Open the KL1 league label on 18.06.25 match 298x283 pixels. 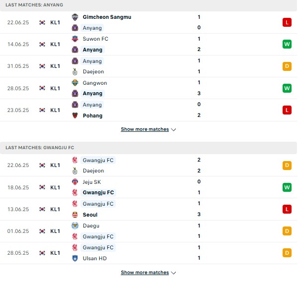[x=55, y=187]
